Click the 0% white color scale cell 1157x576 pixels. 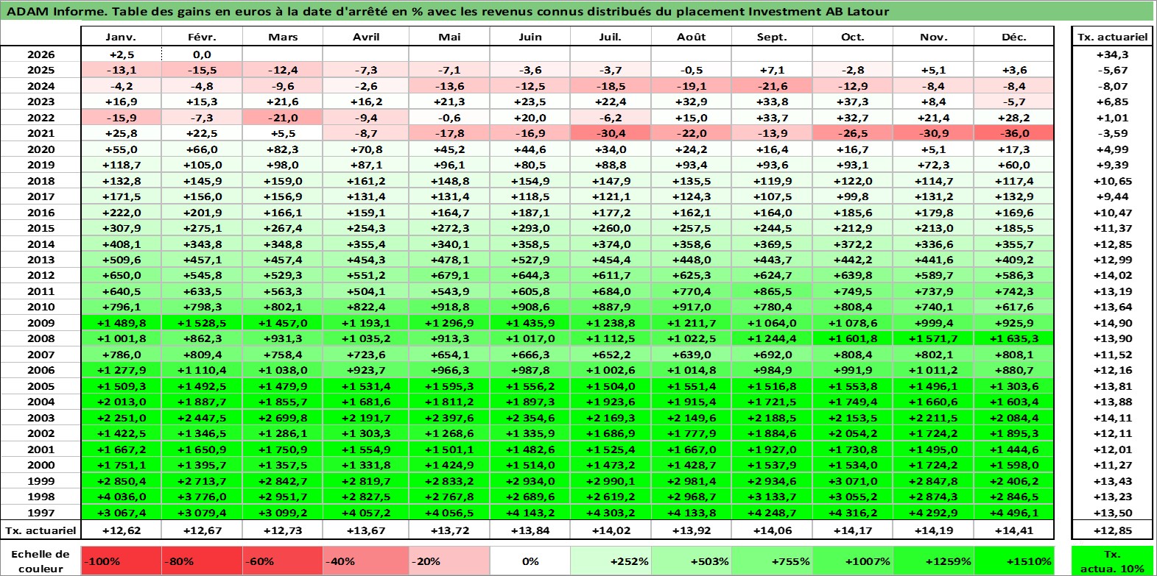530,561
